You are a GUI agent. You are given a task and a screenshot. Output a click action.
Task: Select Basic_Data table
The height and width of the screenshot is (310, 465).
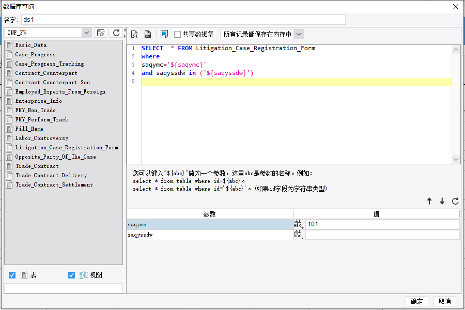tap(31, 45)
